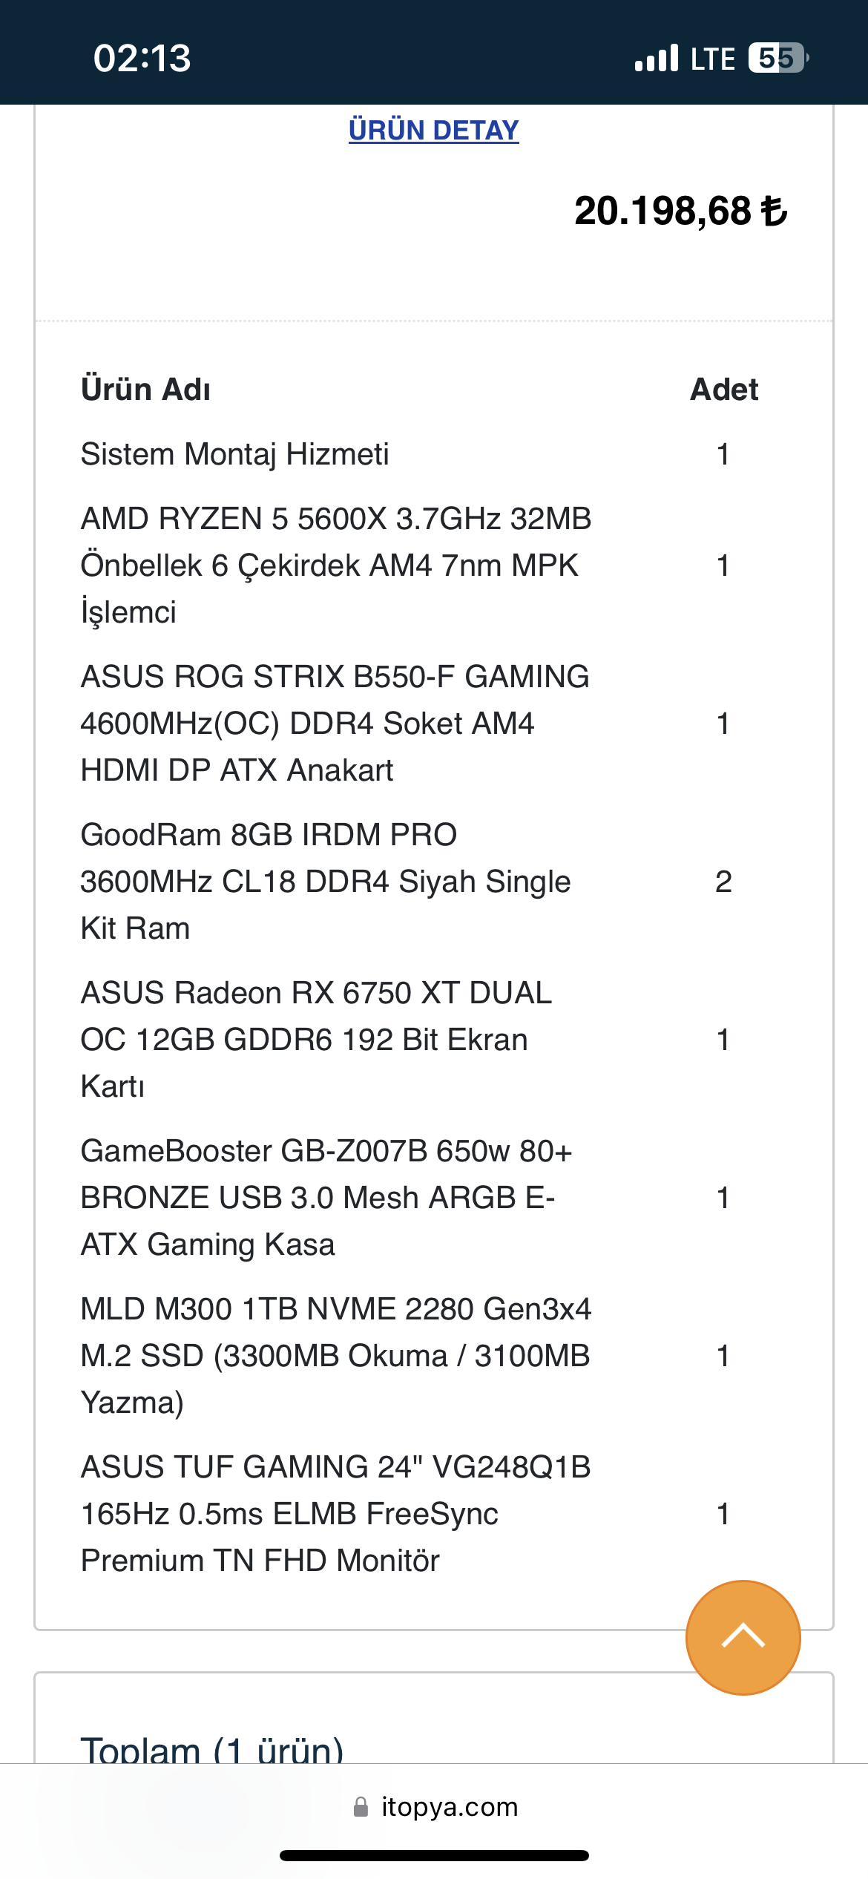Open the ÜRÜN DETAY link
868x1879 pixels.
tap(433, 130)
